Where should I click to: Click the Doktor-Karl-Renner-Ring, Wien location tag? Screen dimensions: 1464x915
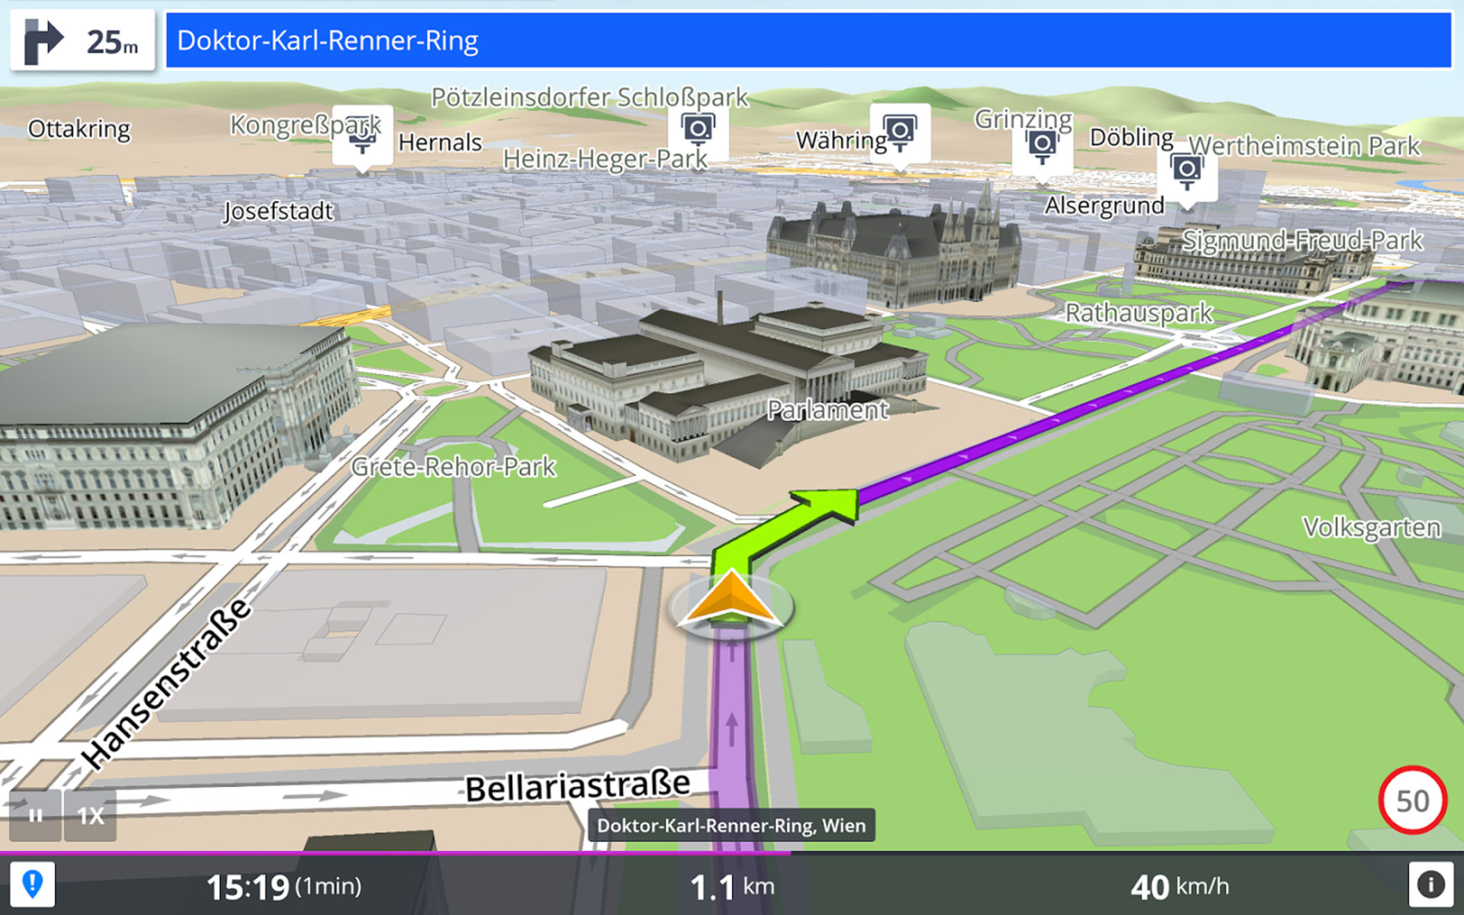pyautogui.click(x=731, y=825)
